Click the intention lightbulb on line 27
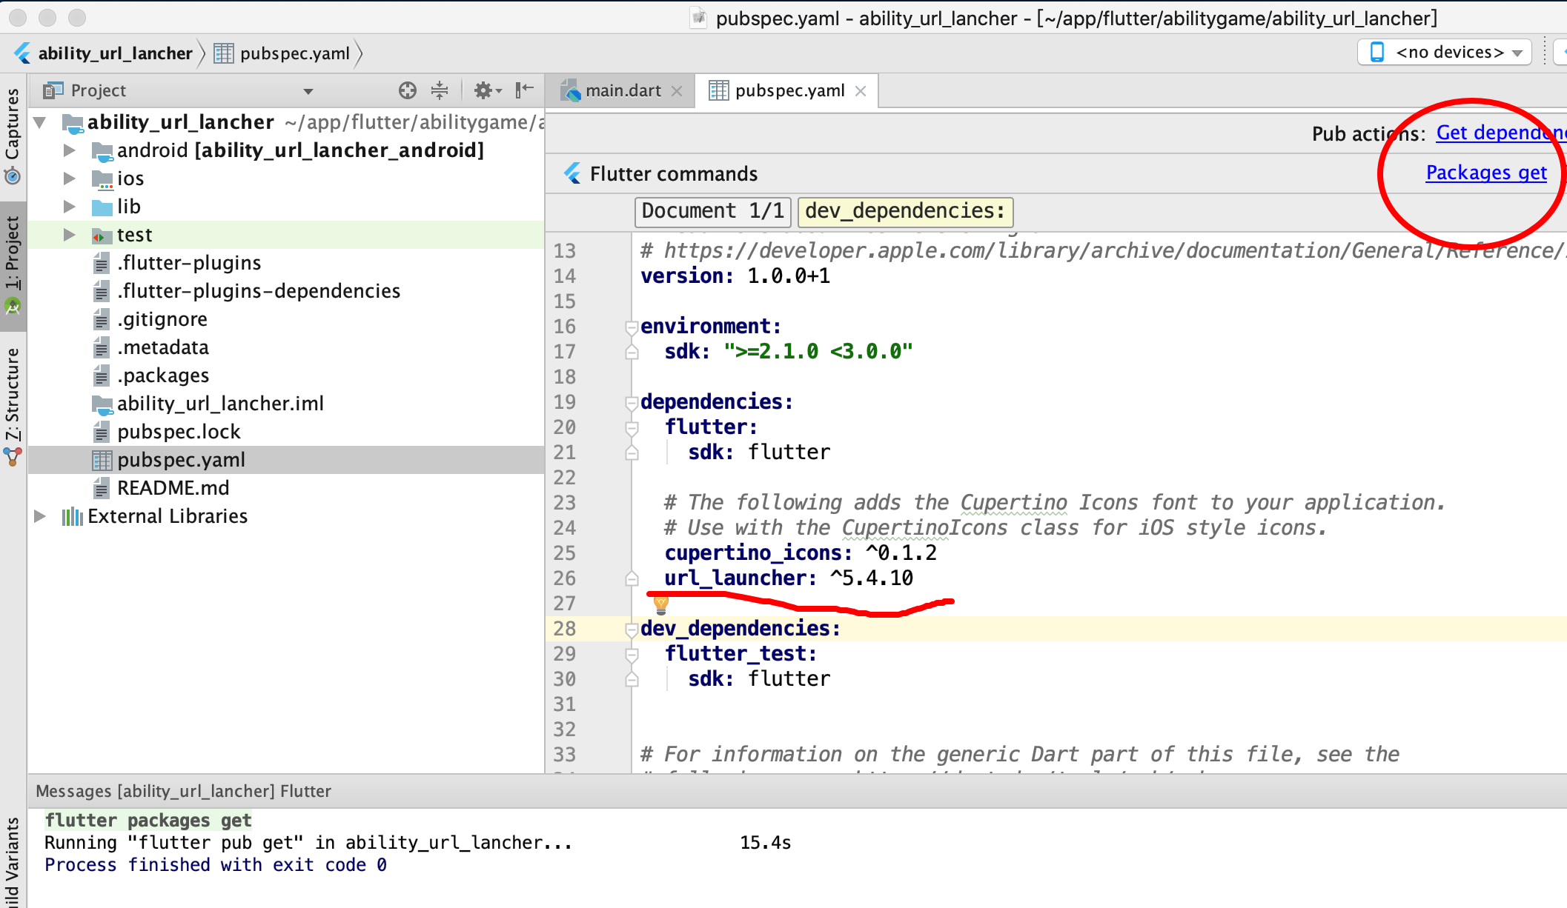 [x=661, y=604]
